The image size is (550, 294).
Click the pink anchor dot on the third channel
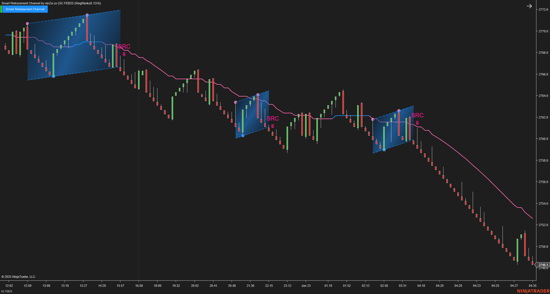(399, 110)
